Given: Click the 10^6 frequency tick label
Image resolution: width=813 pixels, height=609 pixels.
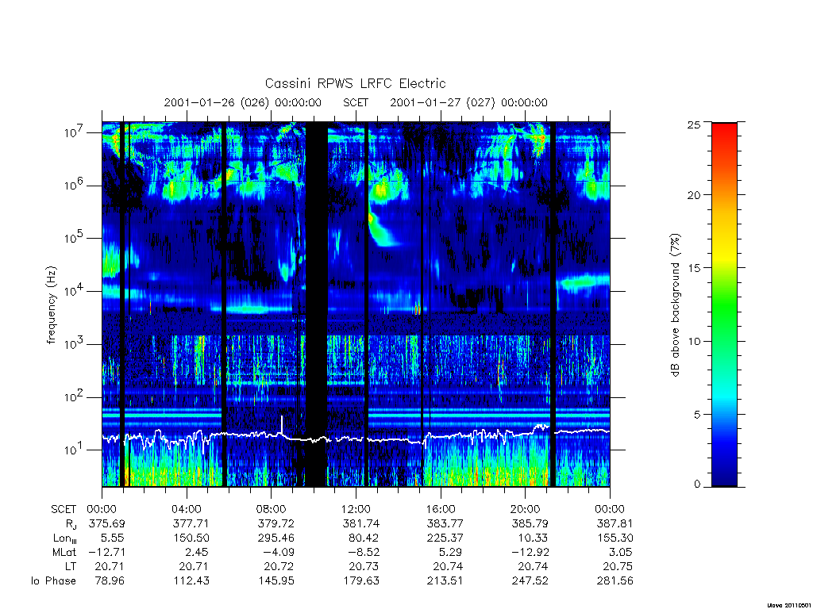Looking at the screenshot, I should (x=75, y=186).
